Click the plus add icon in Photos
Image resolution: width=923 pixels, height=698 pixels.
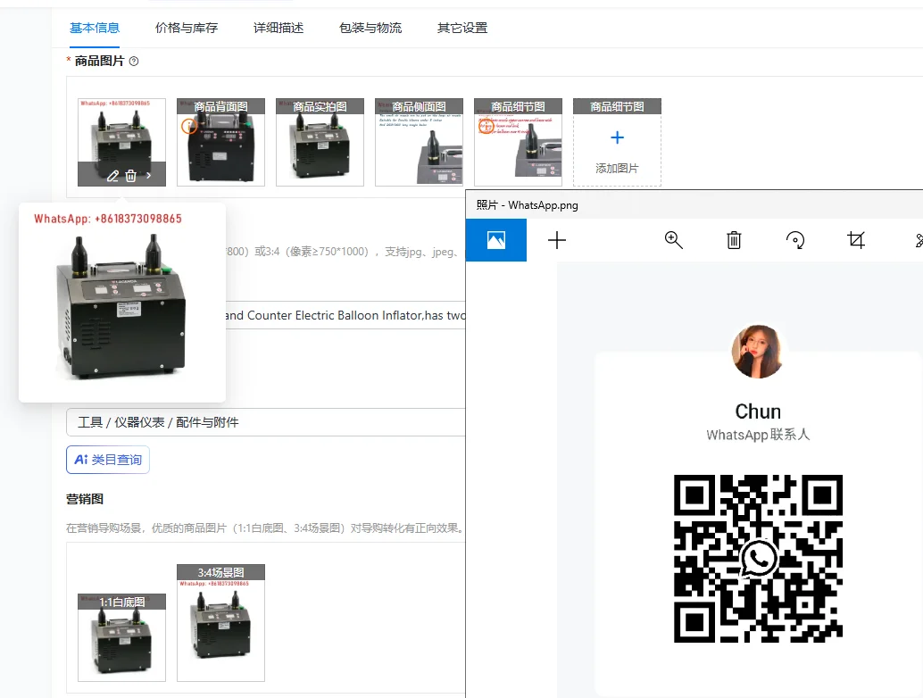(557, 240)
